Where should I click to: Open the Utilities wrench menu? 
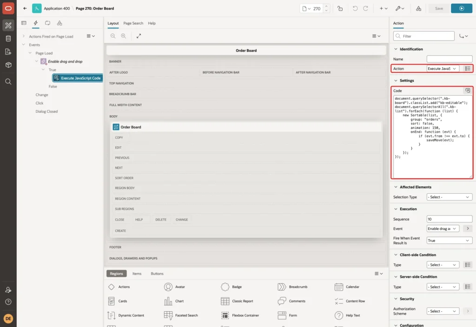click(x=400, y=8)
